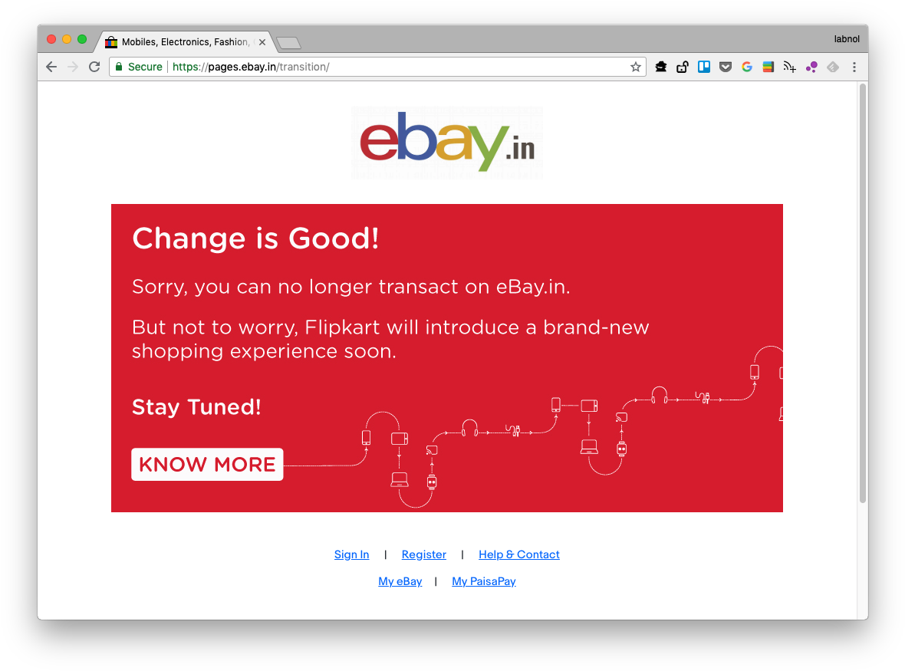The image size is (905, 671).
Task: Close the eBay tab with the X
Action: click(262, 42)
